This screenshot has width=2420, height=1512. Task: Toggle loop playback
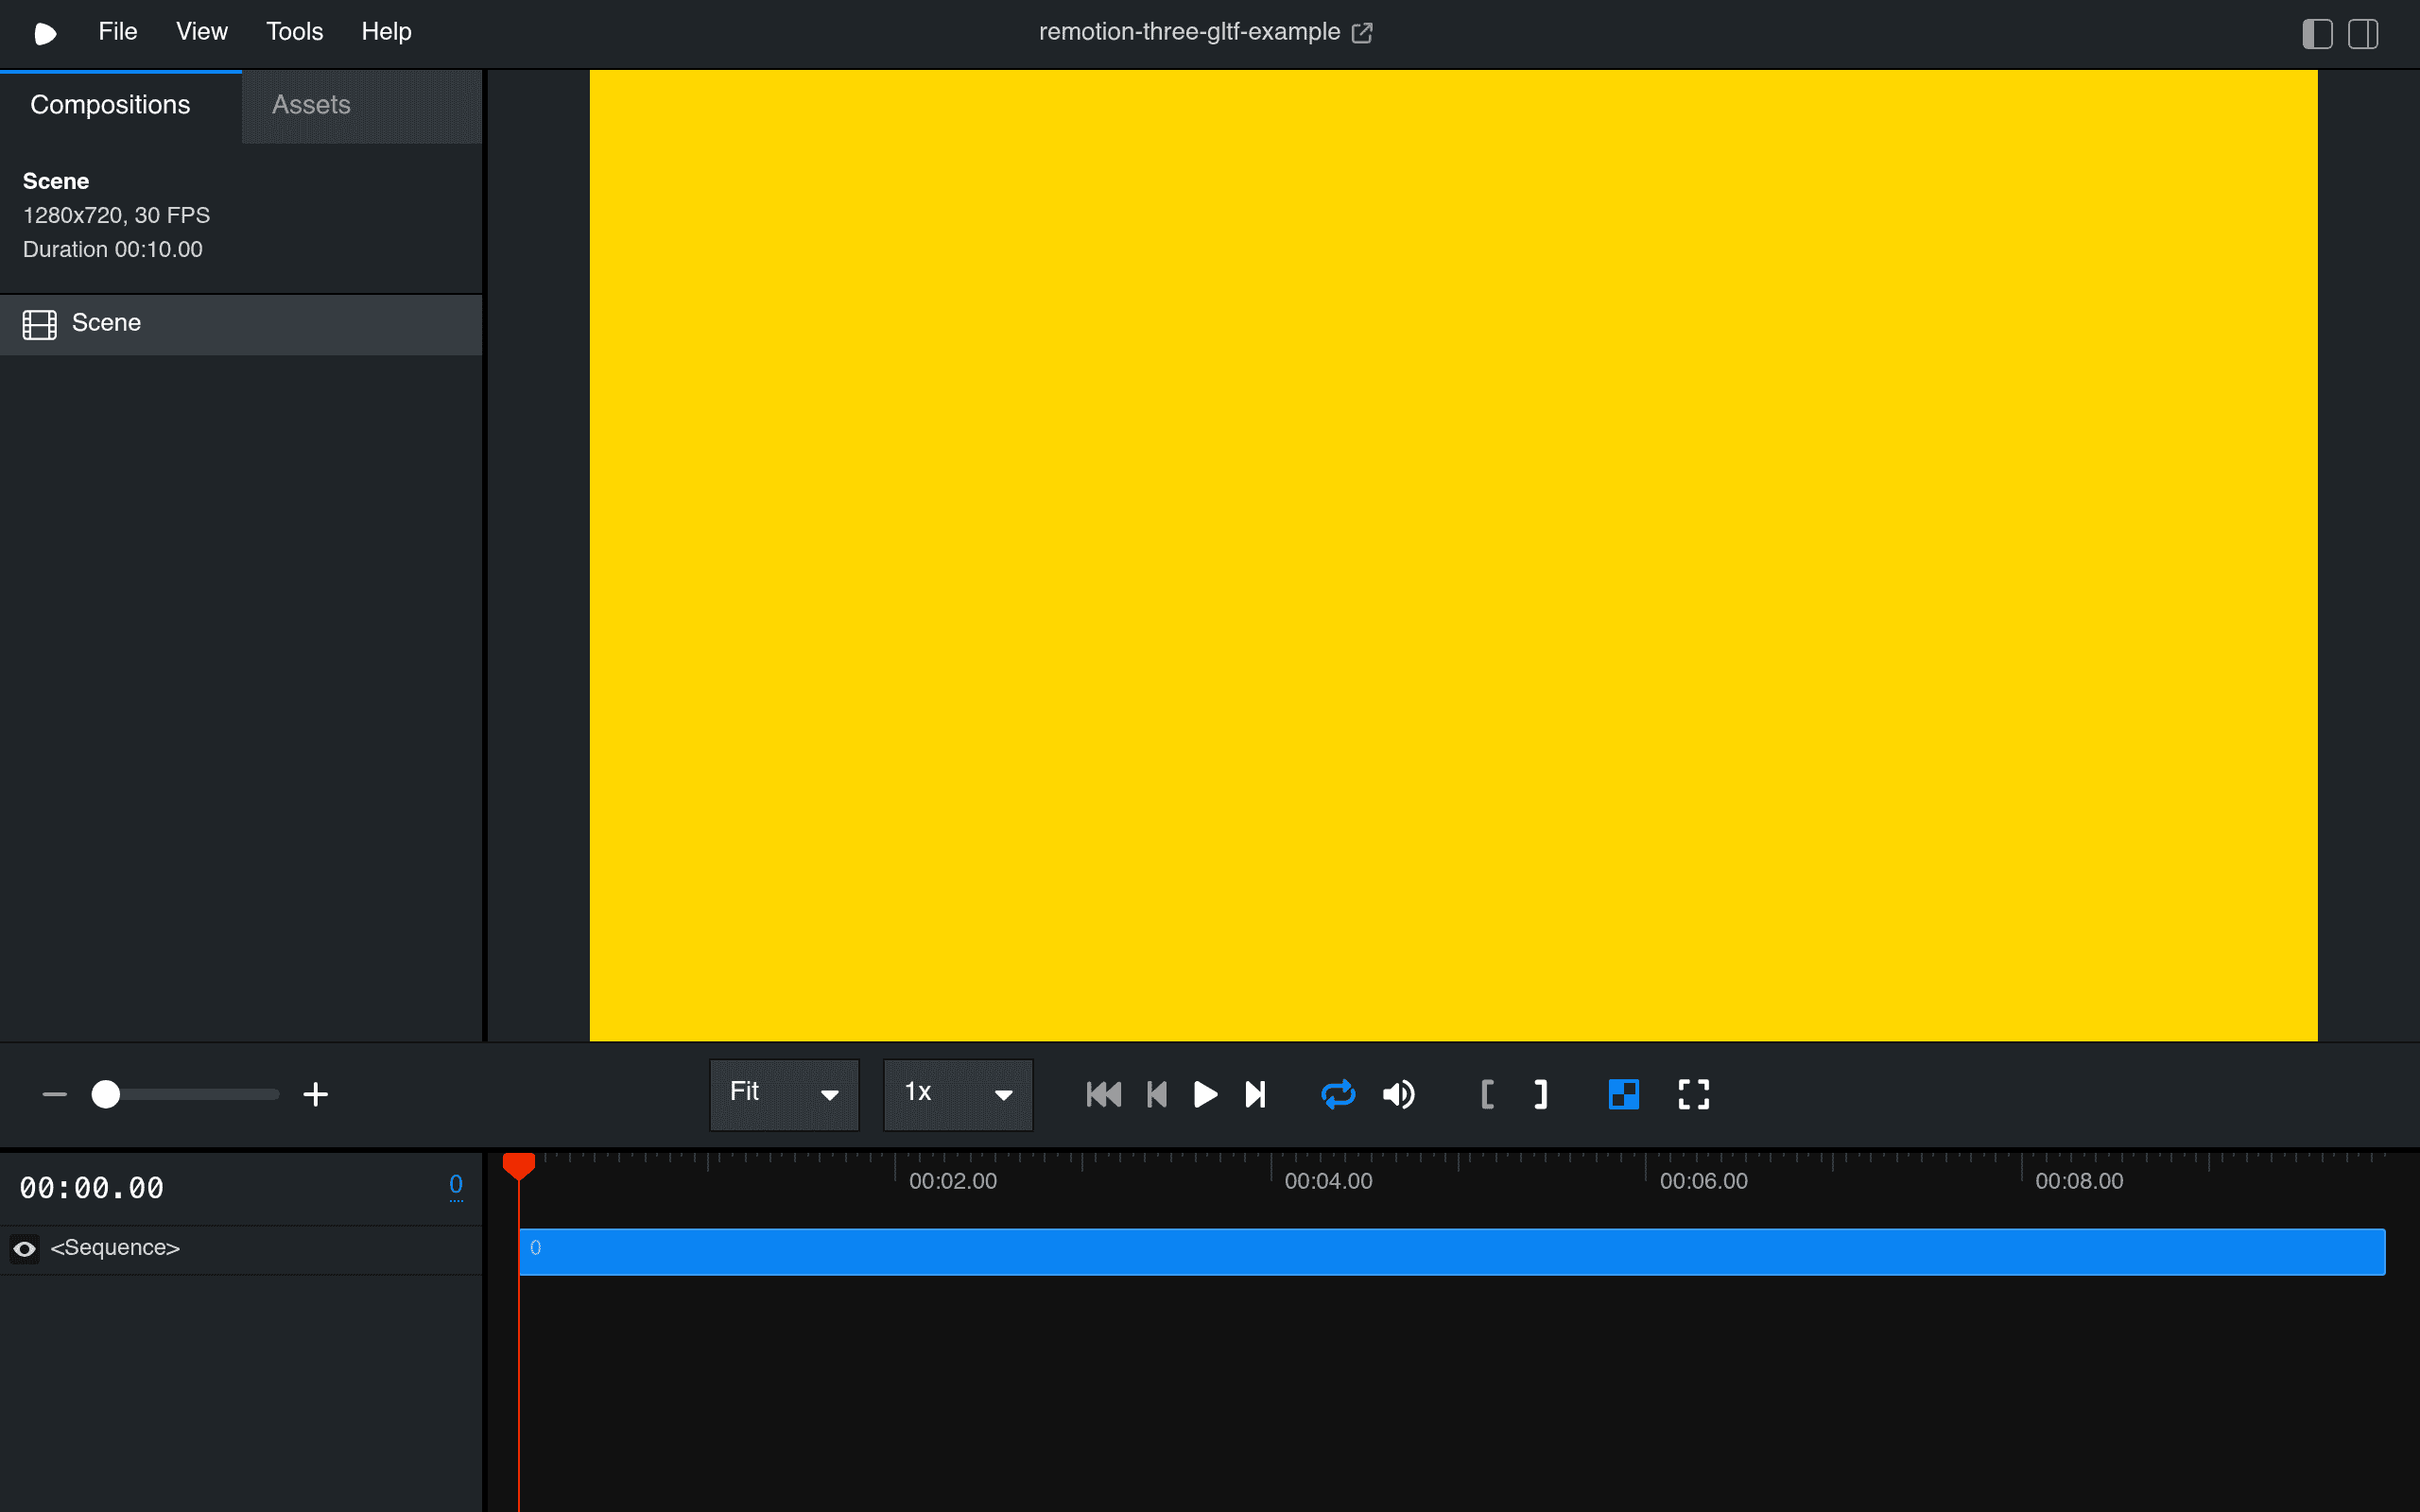[1338, 1094]
